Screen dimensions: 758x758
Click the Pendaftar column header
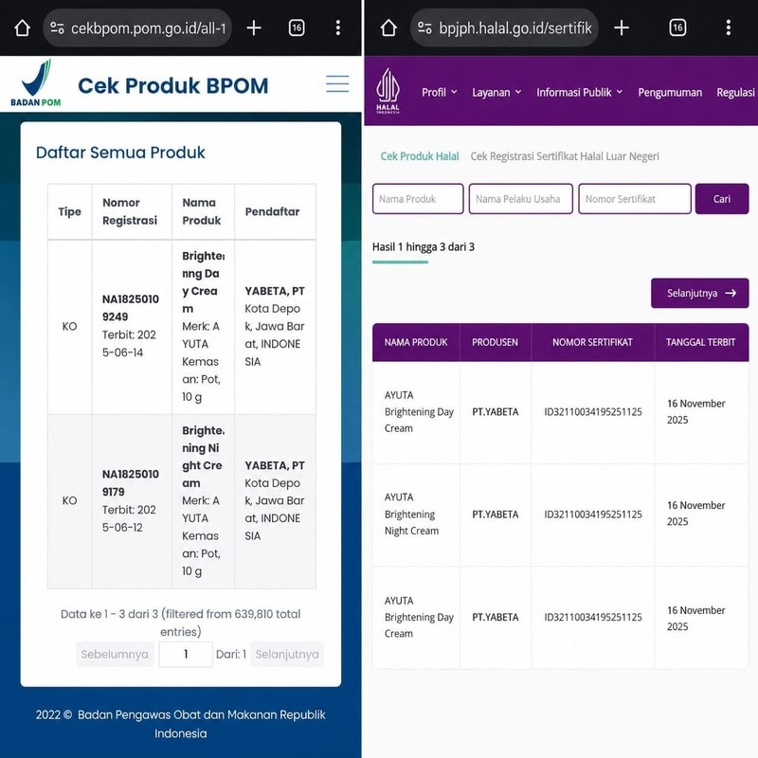coord(275,211)
